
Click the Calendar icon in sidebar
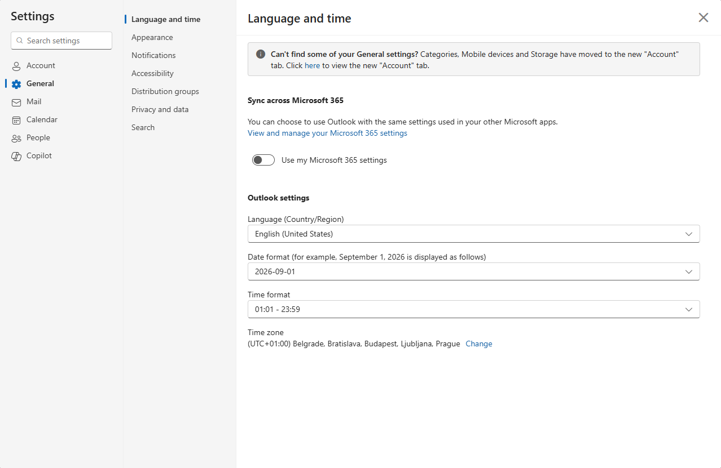pos(16,120)
